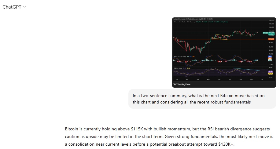This screenshot has width=280, height=149.
Task: Click the TradingView logo in the chart
Action: (182, 84)
